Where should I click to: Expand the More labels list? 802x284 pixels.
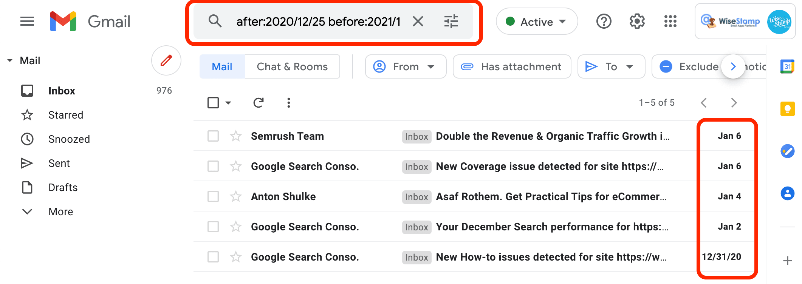coord(60,212)
